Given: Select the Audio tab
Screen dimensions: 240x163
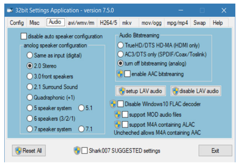Looking at the screenshot, I should point(55,22).
